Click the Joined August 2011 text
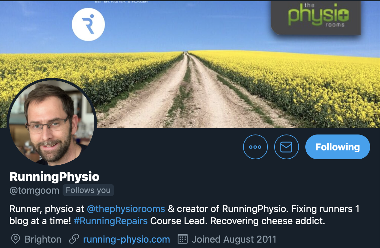The height and width of the screenshot is (248, 380). click(x=234, y=239)
